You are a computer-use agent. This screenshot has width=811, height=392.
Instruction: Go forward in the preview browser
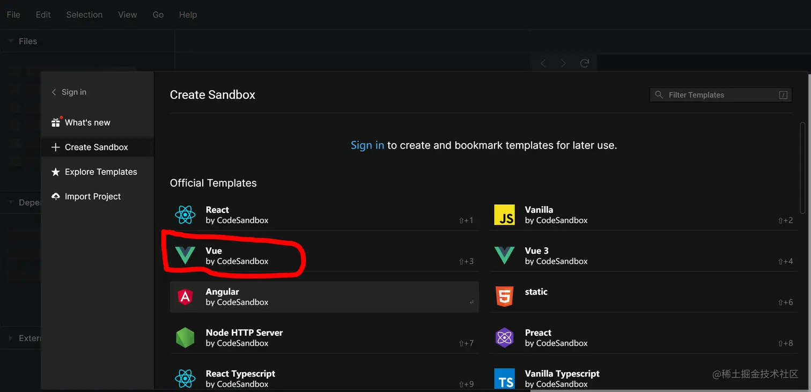(x=563, y=63)
